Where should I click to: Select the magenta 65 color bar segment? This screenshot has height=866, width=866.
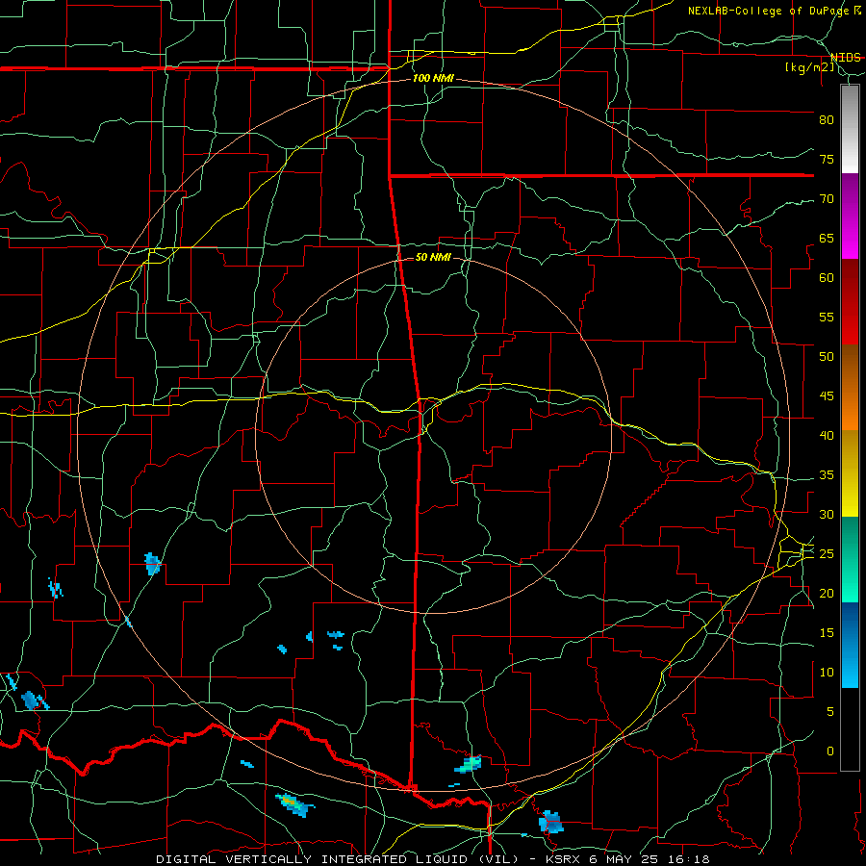(850, 239)
